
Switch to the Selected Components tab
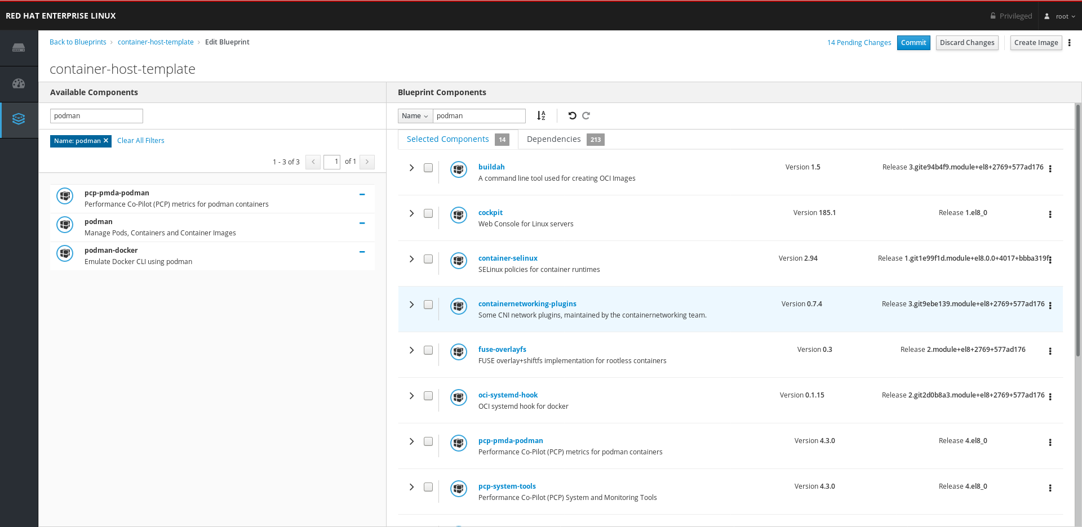click(x=458, y=139)
